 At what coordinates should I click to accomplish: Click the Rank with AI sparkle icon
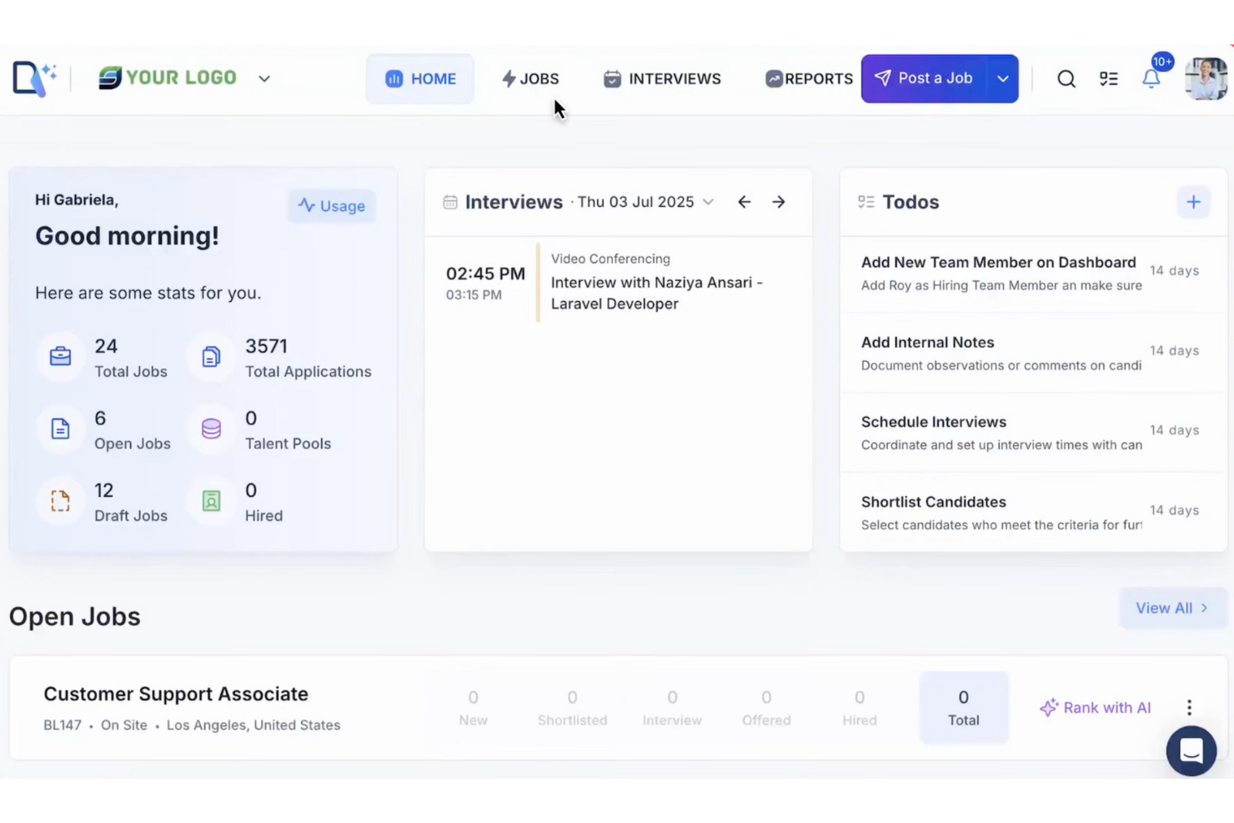(x=1049, y=707)
